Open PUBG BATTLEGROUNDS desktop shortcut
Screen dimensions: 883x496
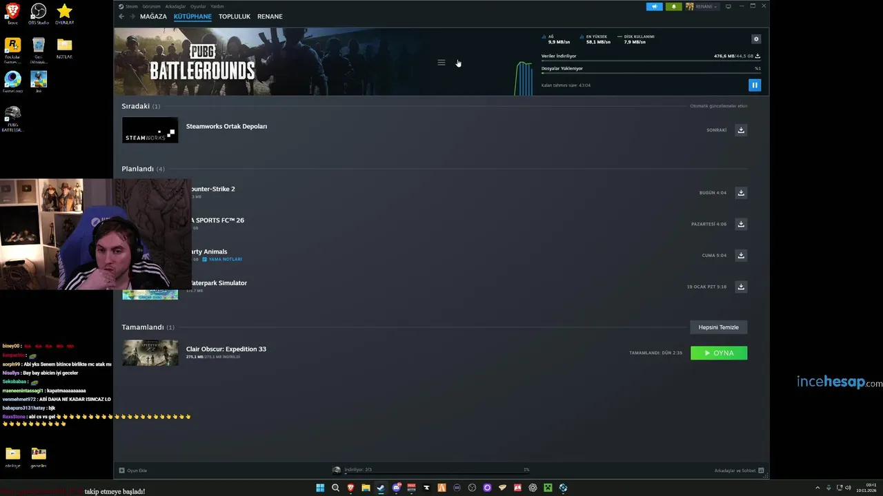(12, 118)
